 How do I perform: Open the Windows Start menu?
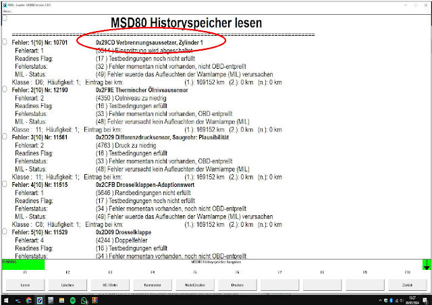pos(6,300)
